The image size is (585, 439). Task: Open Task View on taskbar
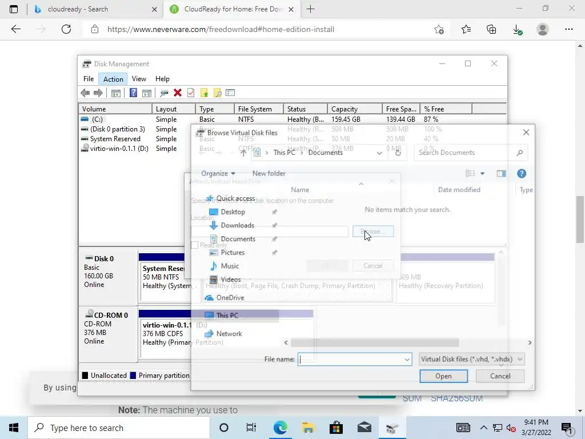click(251, 428)
